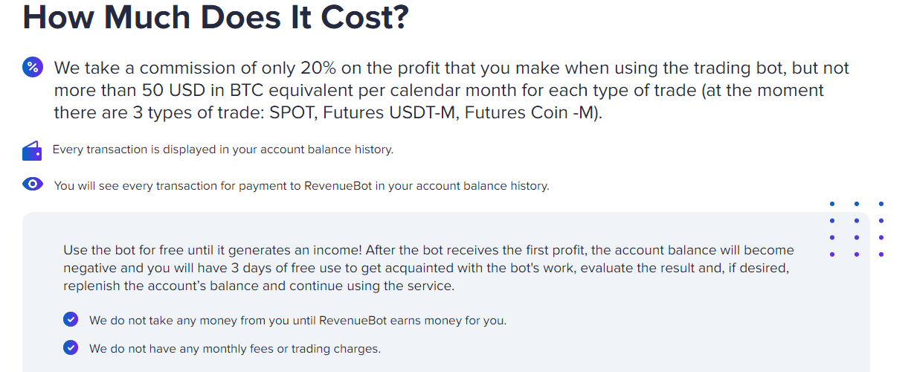This screenshot has height=372, width=914.
Task: Click the 20% commission paragraph
Action: [451, 91]
